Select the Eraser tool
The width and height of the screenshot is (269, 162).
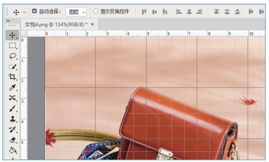[13, 140]
